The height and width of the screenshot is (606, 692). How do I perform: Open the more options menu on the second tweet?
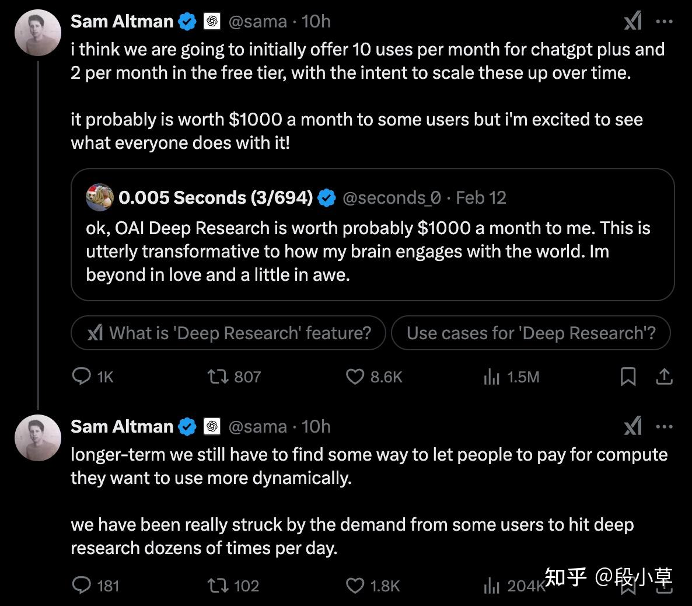coord(665,426)
